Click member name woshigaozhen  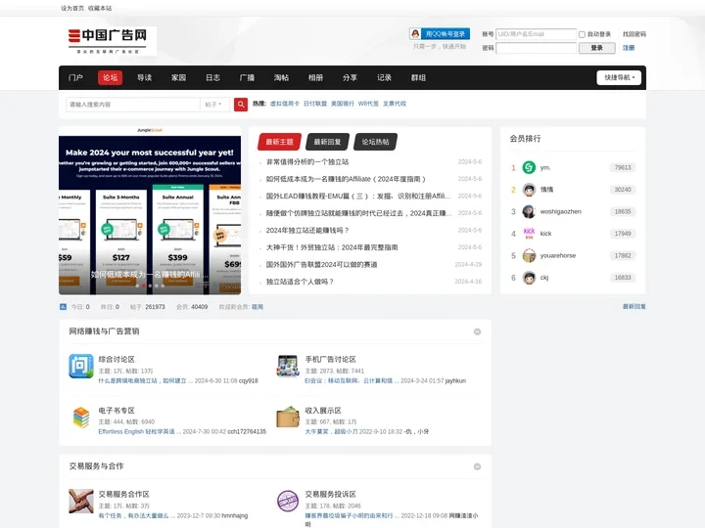click(561, 211)
